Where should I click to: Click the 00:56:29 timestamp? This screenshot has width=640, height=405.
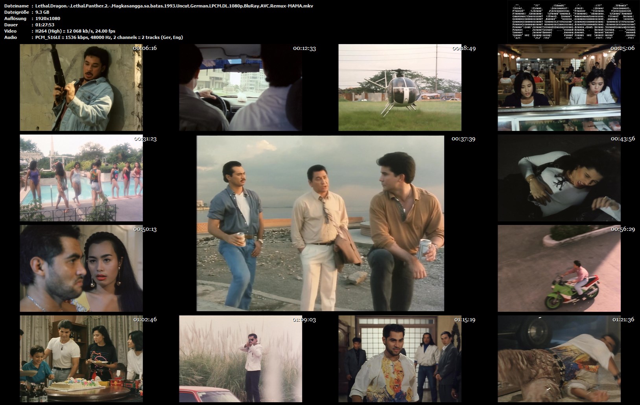tap(623, 229)
